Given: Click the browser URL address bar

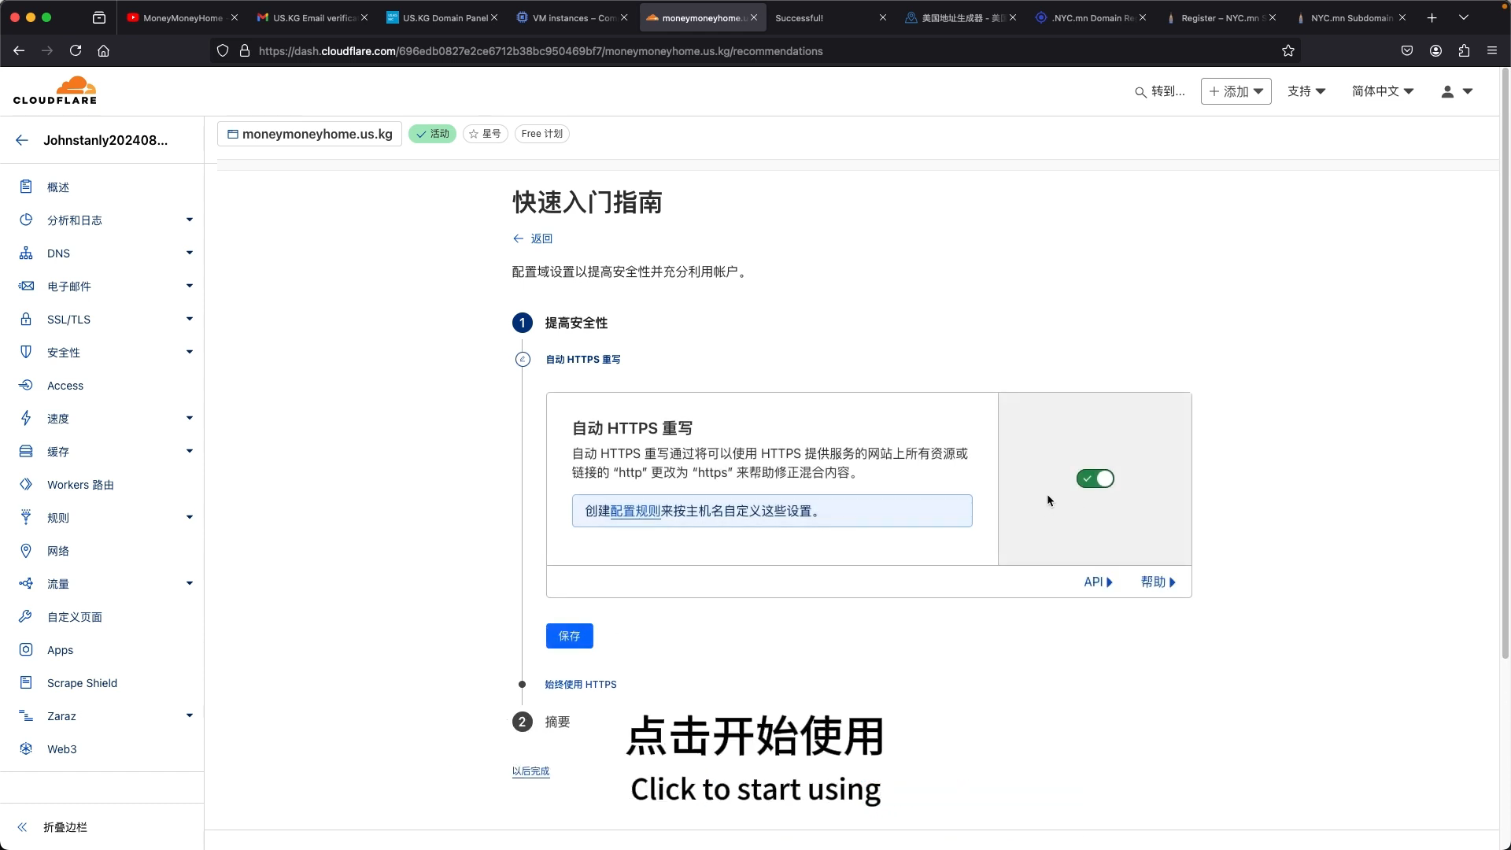Looking at the screenshot, I should click(x=755, y=50).
